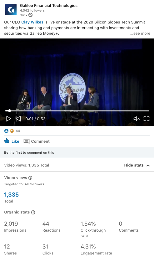This screenshot has width=154, height=262.
Task: Seek along video progress bar
Action: [77, 111]
